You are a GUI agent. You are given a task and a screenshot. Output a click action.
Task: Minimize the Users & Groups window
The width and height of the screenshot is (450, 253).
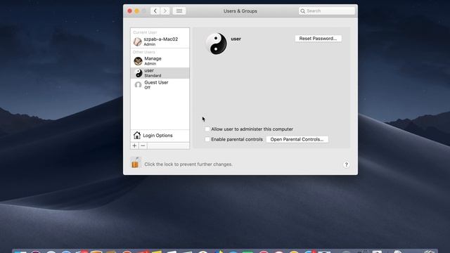137,11
